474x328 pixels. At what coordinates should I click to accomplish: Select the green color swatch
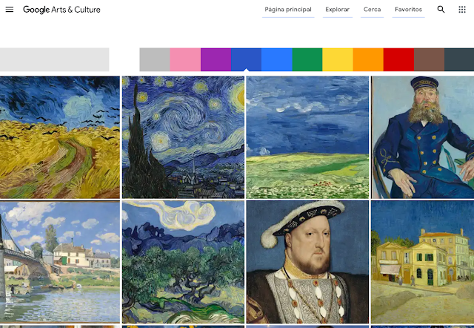click(x=307, y=59)
